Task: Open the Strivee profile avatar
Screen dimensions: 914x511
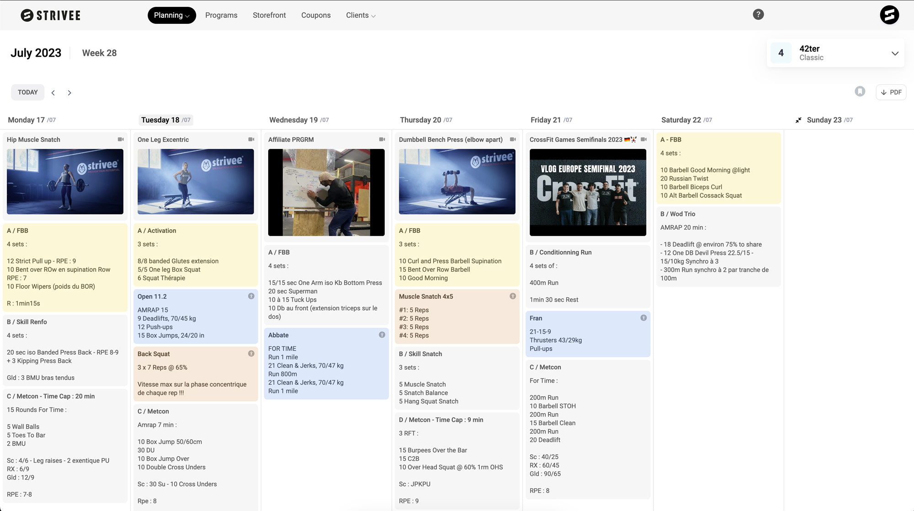Action: tap(889, 15)
